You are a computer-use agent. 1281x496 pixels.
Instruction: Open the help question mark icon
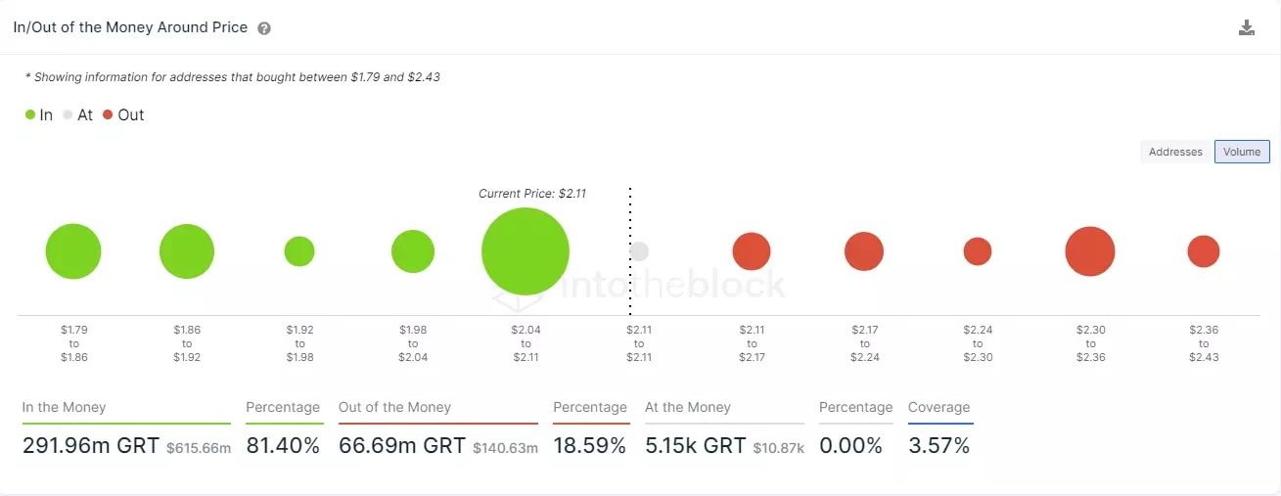pyautogui.click(x=264, y=28)
